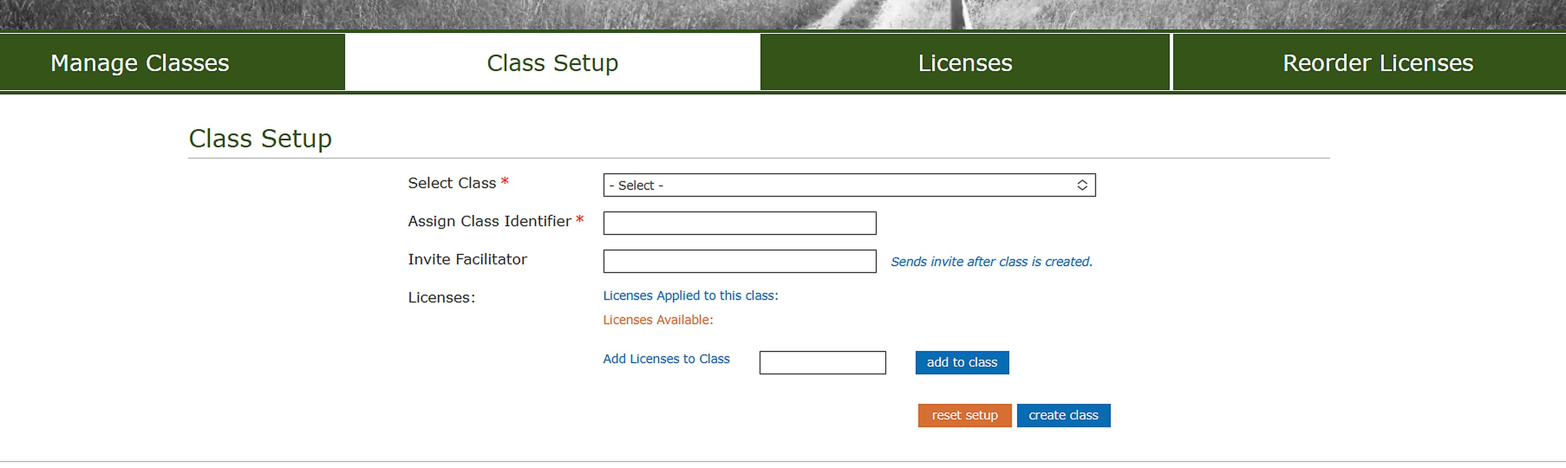The image size is (1566, 468).
Task: Click the Licenses Applied to this class text
Action: pos(690,296)
